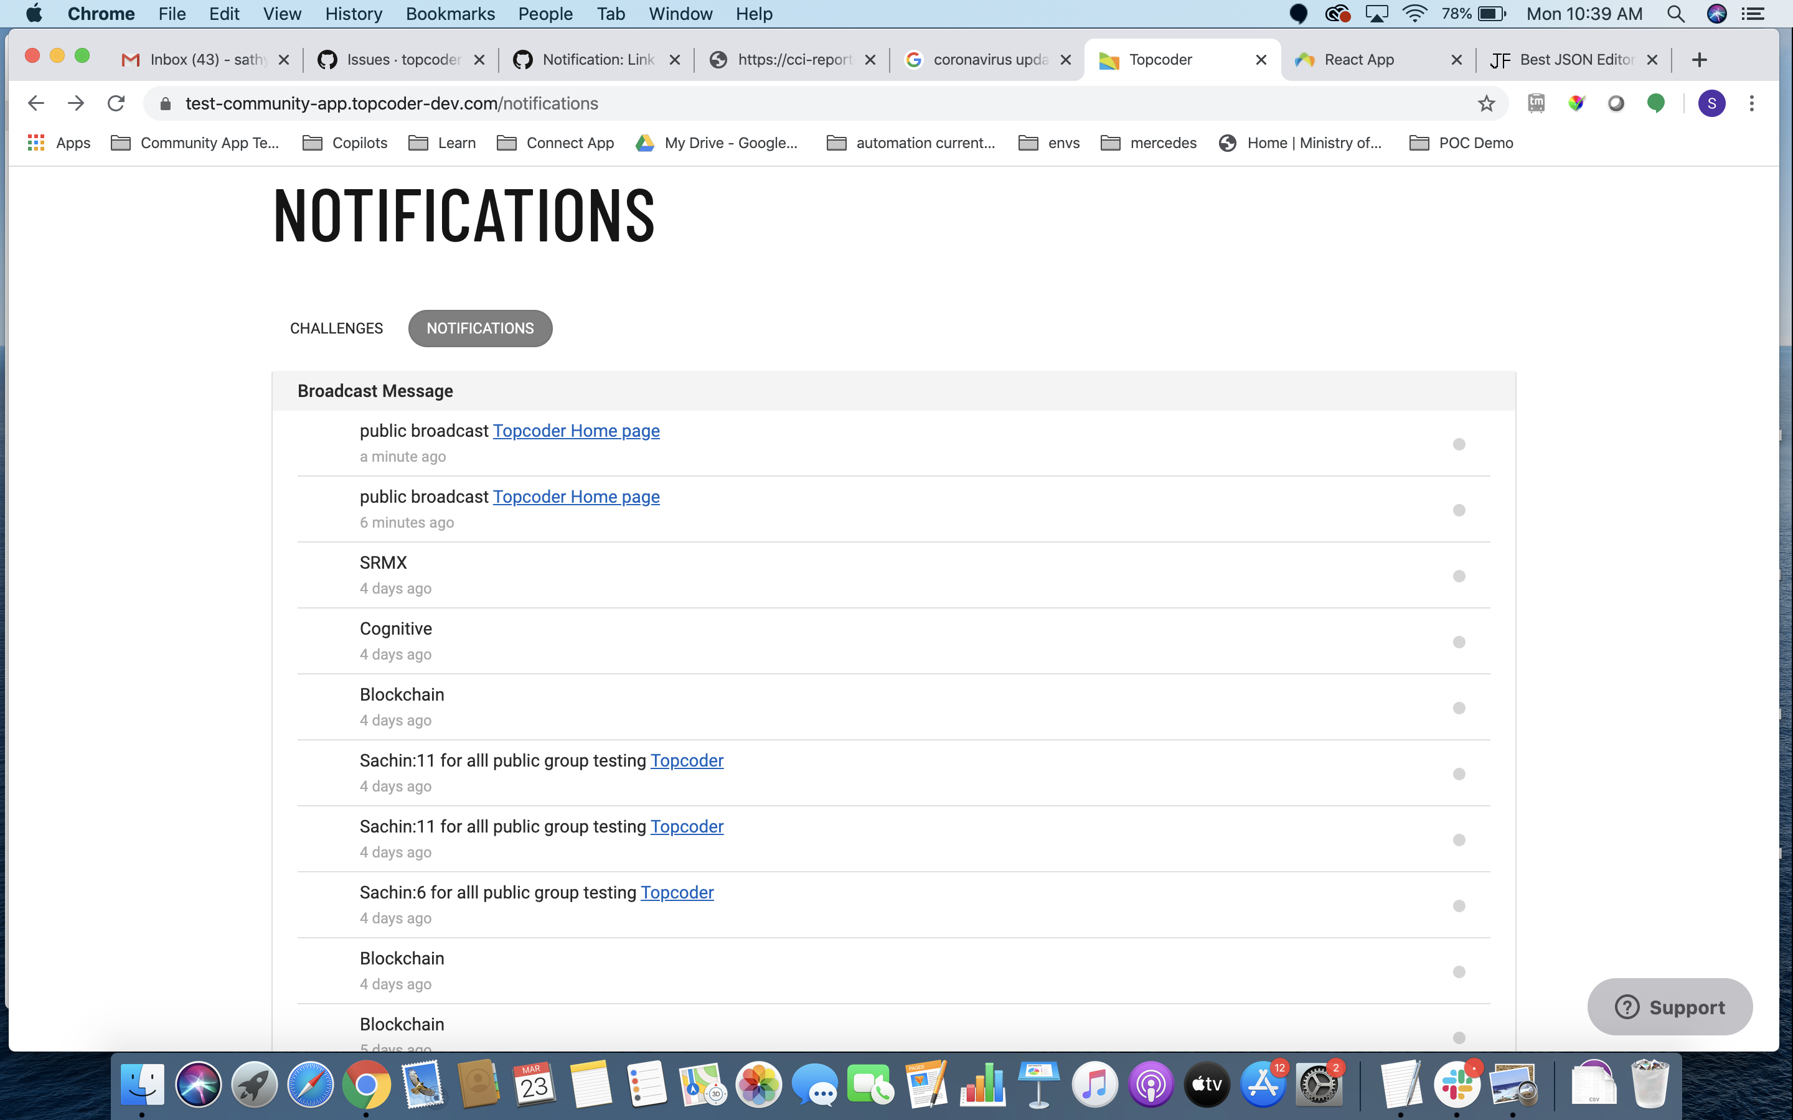Mark '6 minutes ago' broadcast as read

(x=1459, y=510)
